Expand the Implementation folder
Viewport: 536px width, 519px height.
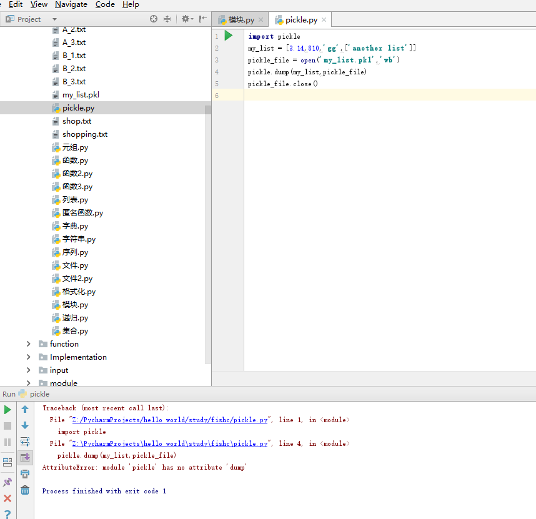[27, 357]
